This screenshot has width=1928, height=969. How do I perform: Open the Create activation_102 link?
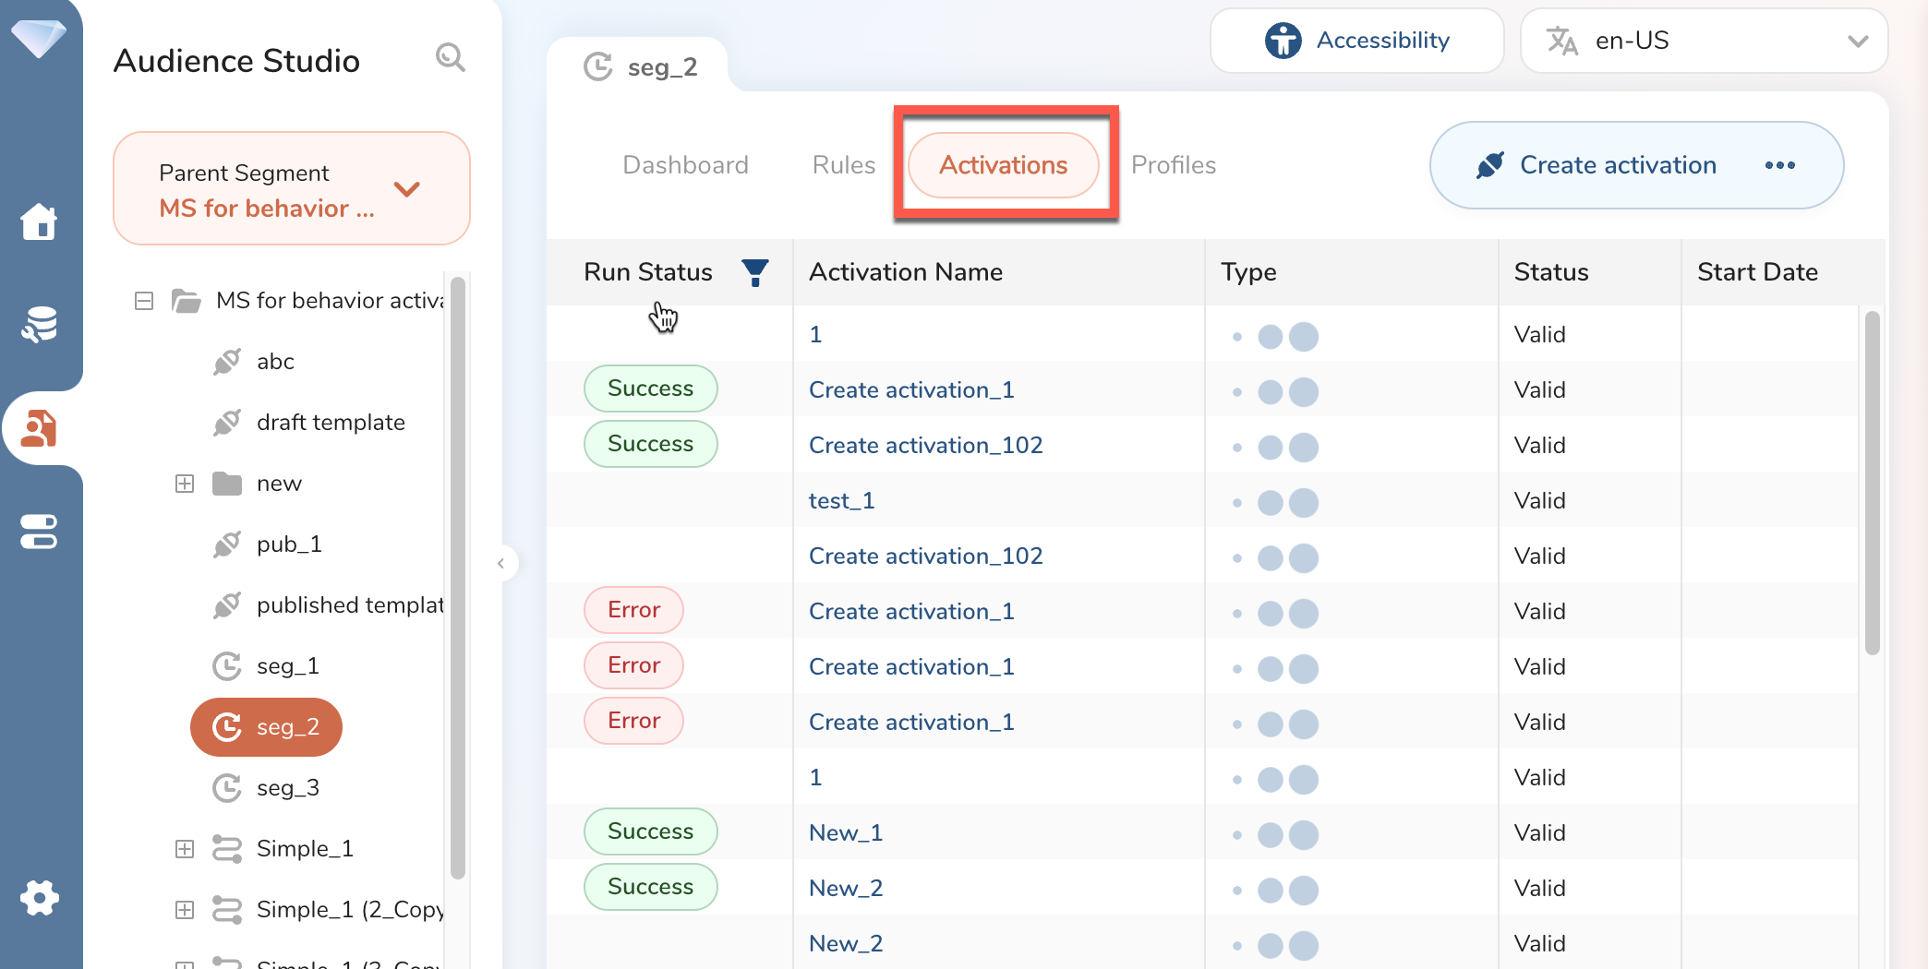tap(925, 445)
